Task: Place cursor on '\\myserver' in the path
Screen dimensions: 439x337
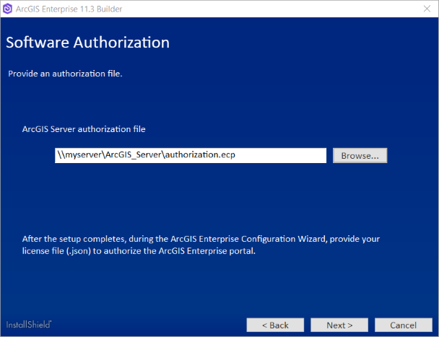Action: click(x=76, y=155)
